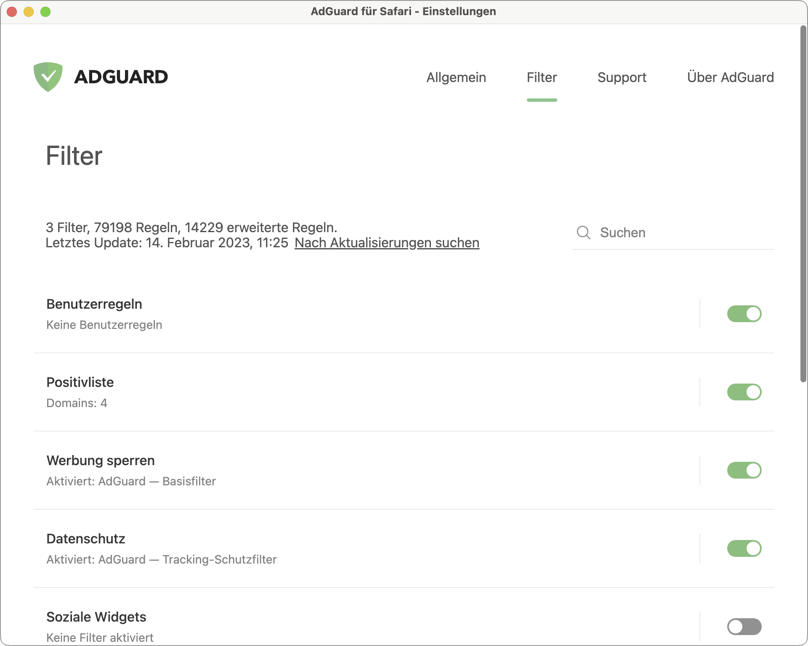Expand the Soziale Widgets category
The width and height of the screenshot is (808, 646).
coord(96,617)
